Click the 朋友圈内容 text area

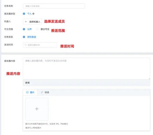point(86,69)
